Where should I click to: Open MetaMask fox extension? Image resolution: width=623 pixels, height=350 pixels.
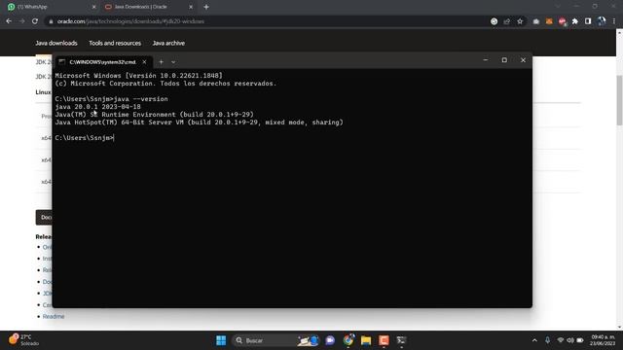pyautogui.click(x=549, y=21)
